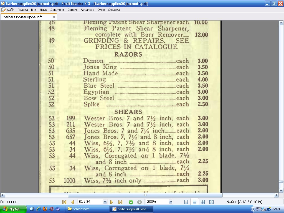The width and height of the screenshot is (284, 213).
Task: Open the page number dropdown
Action: [105, 202]
